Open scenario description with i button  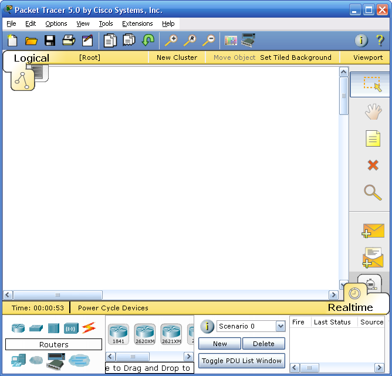207,327
